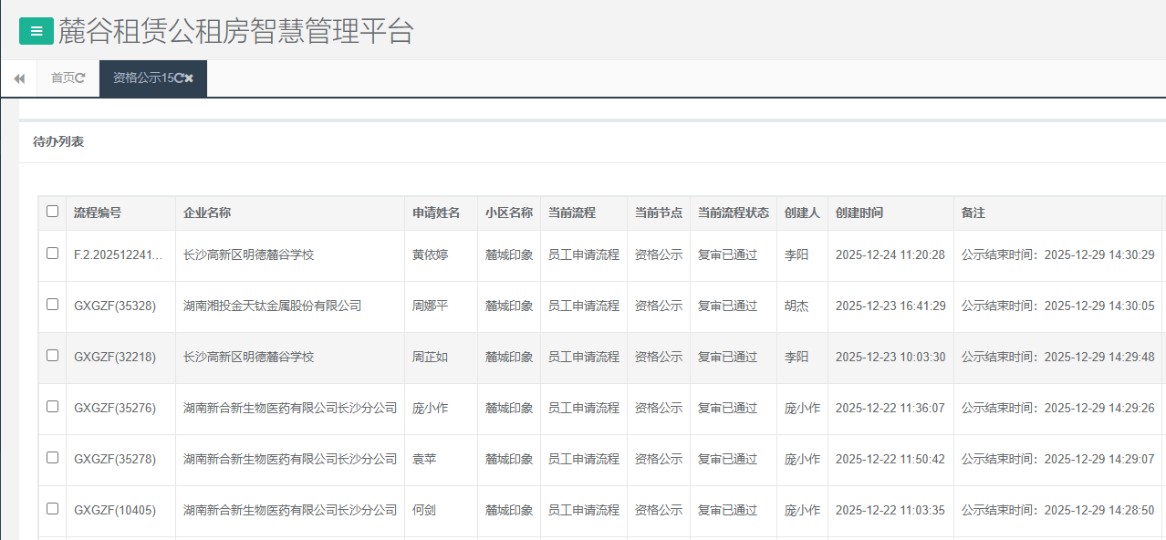Tick the select-all checkbox in table header

pos(52,212)
